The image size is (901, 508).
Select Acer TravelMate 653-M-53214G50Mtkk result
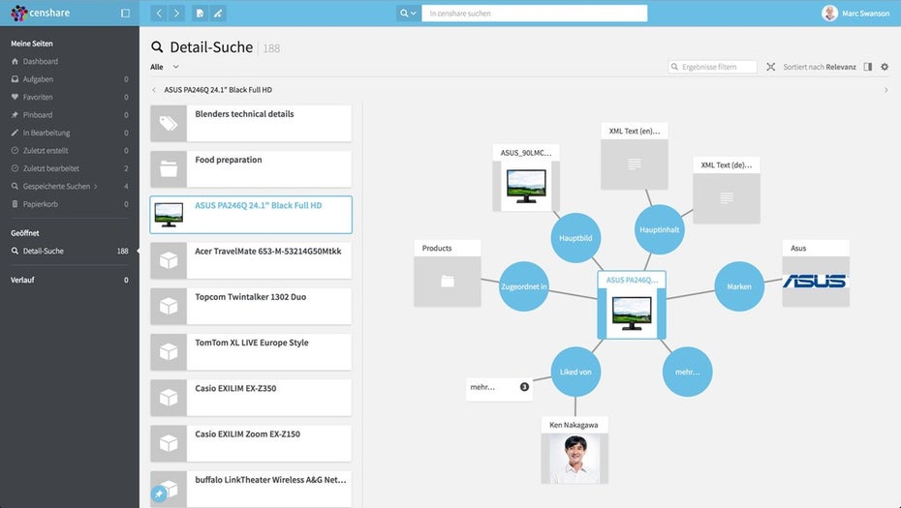[251, 260]
